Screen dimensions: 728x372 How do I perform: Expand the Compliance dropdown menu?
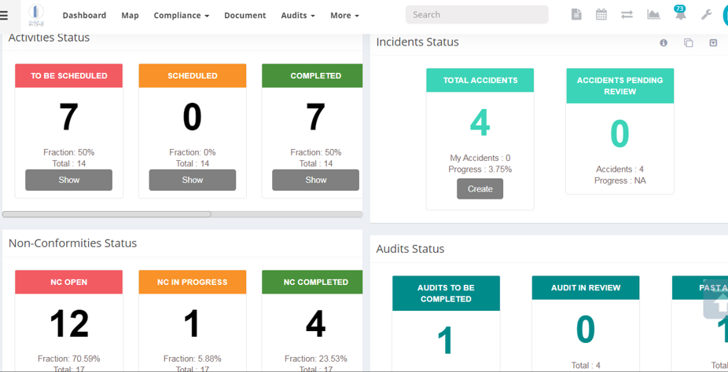tap(181, 16)
